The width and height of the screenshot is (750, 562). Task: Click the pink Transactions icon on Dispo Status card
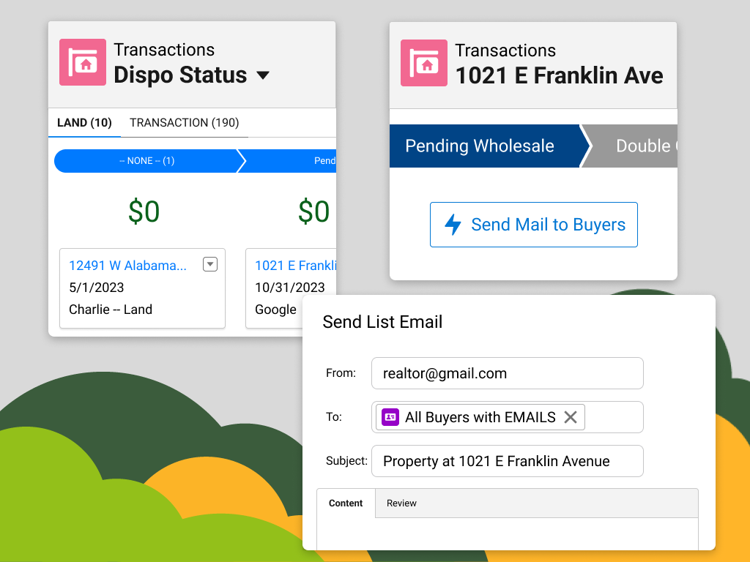[x=82, y=63]
